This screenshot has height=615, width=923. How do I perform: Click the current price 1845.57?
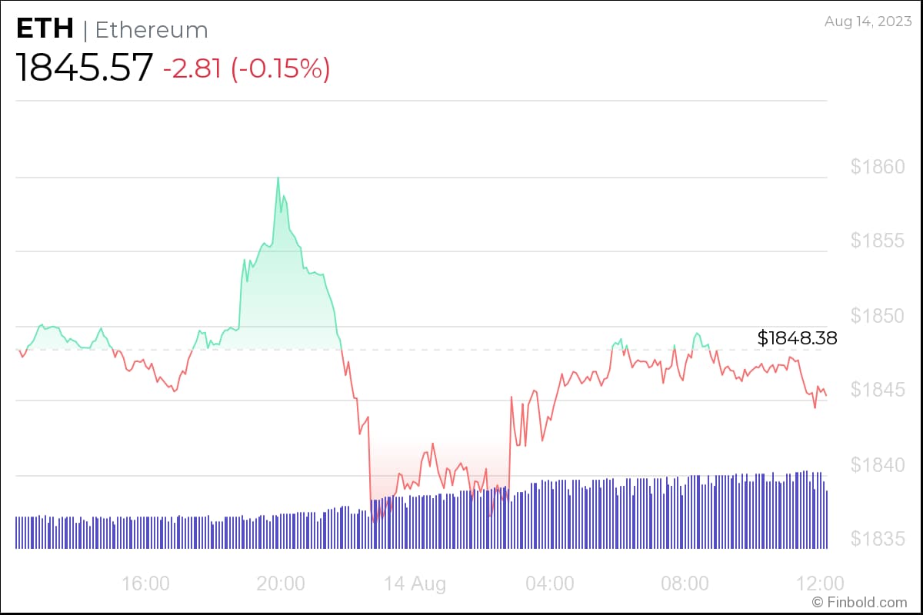[85, 68]
